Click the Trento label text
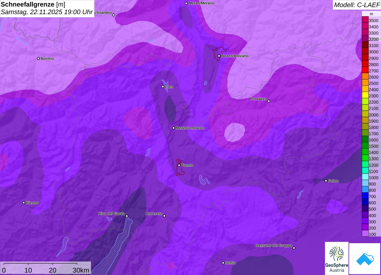This screenshot has height=275, width=381. pyautogui.click(x=187, y=165)
